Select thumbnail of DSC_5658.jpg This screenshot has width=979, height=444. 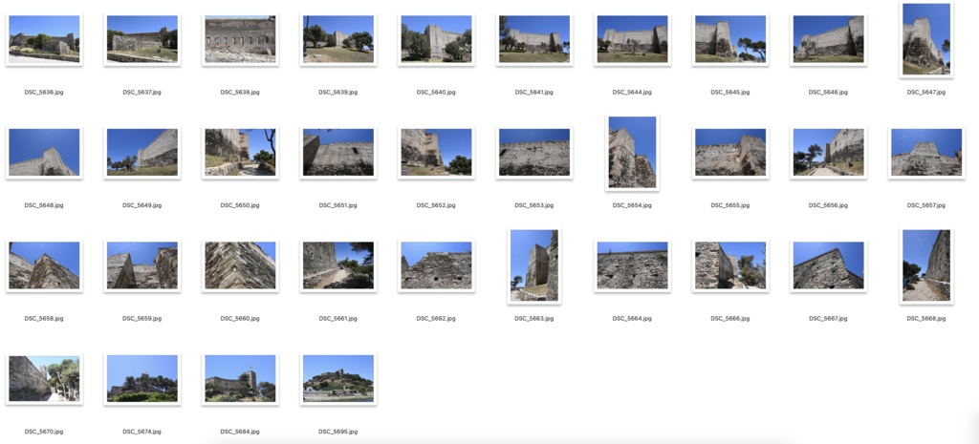tap(44, 265)
